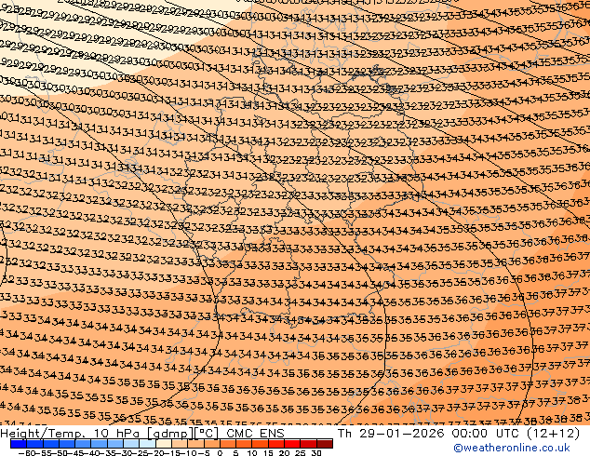
Task: Open the ©weatheronline.co.uk link
Action: point(512,448)
